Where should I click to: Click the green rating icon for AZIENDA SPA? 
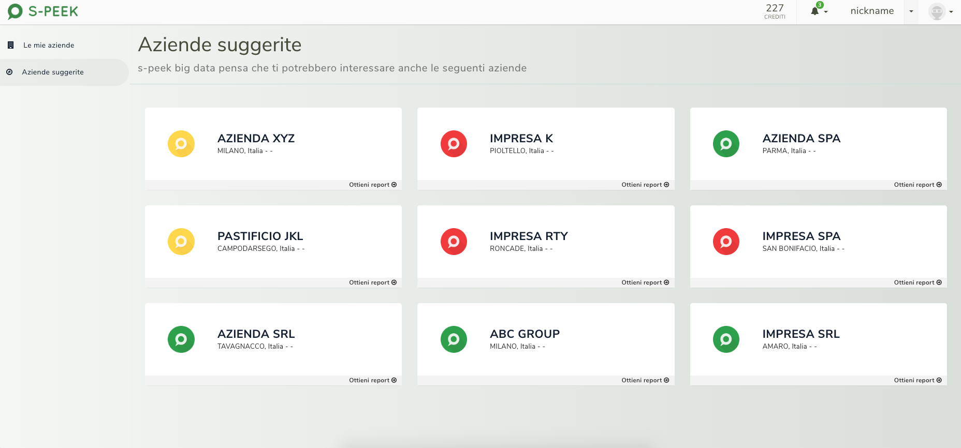[x=726, y=144]
